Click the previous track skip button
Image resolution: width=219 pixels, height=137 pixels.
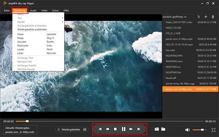tap(100, 129)
